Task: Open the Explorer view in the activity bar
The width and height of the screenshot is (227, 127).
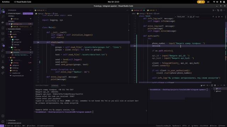Action: point(3,11)
